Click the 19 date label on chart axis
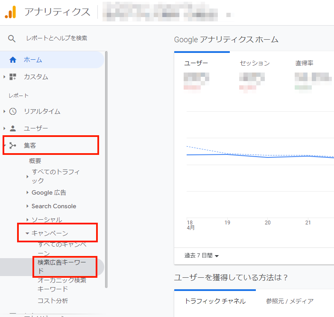Viewport: 334px width, 317px height. point(227,223)
